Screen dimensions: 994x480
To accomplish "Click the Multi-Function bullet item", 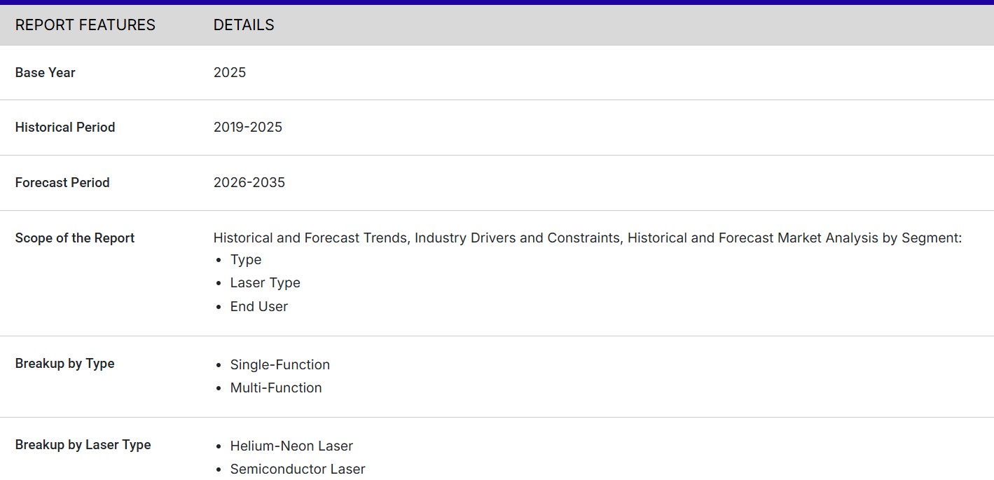I will pos(276,388).
